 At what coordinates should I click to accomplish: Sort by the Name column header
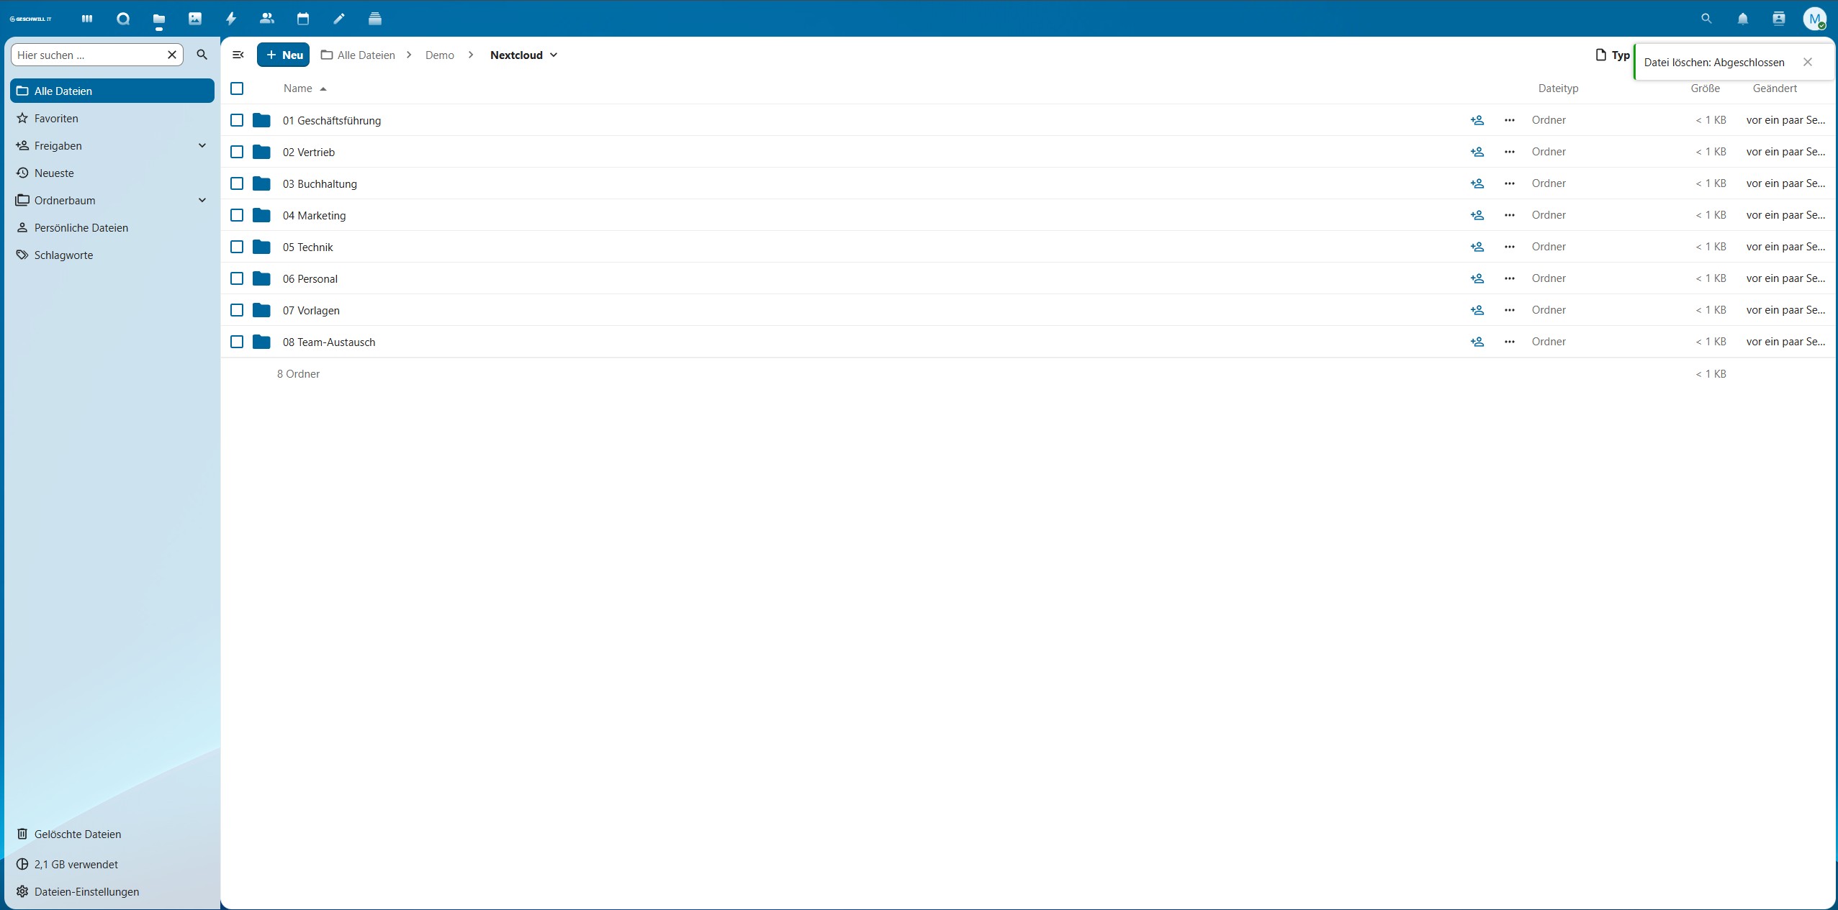tap(305, 88)
